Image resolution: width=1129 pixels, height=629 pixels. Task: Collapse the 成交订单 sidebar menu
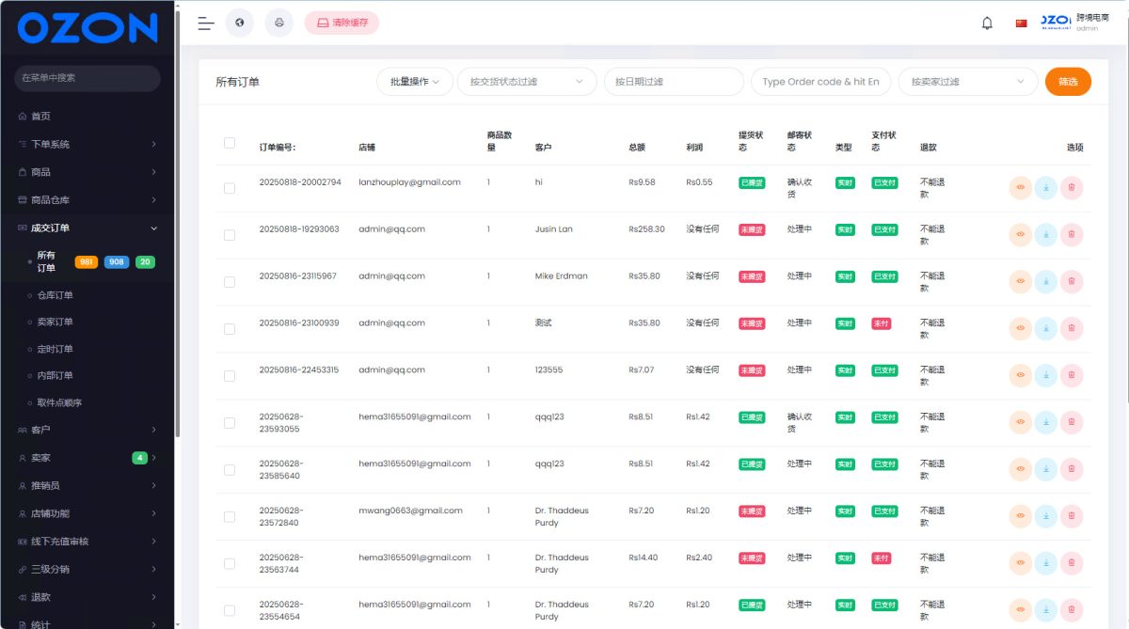click(x=87, y=228)
